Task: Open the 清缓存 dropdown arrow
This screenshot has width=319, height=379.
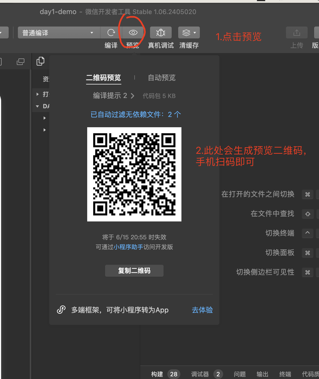Action: coord(194,32)
